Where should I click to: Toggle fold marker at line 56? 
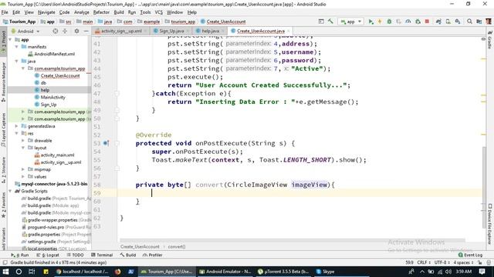pyautogui.click(x=117, y=169)
